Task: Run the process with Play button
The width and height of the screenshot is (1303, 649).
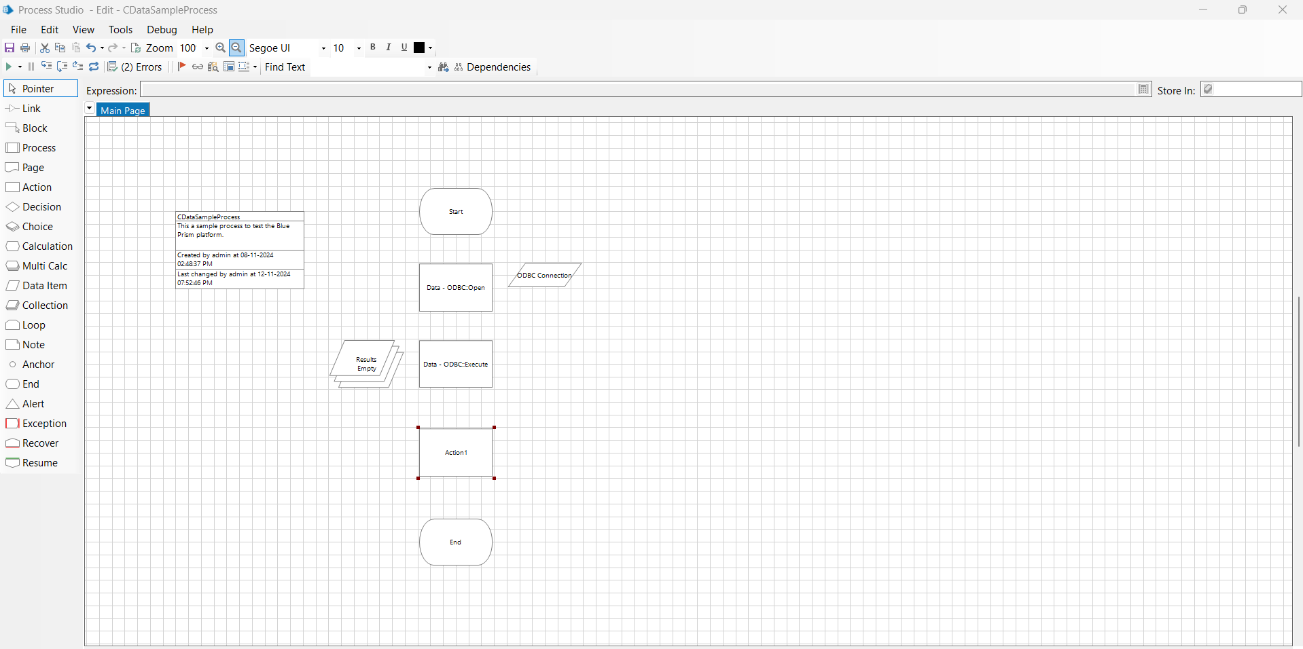Action: click(x=9, y=67)
